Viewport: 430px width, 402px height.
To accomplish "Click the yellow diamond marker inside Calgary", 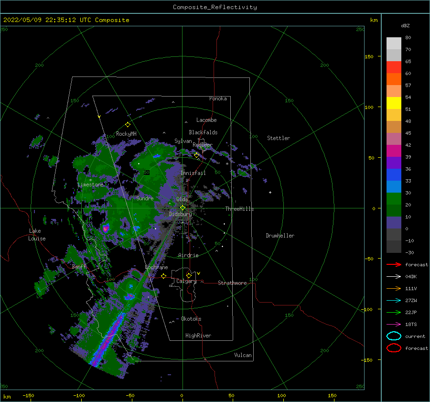I will tap(189, 275).
